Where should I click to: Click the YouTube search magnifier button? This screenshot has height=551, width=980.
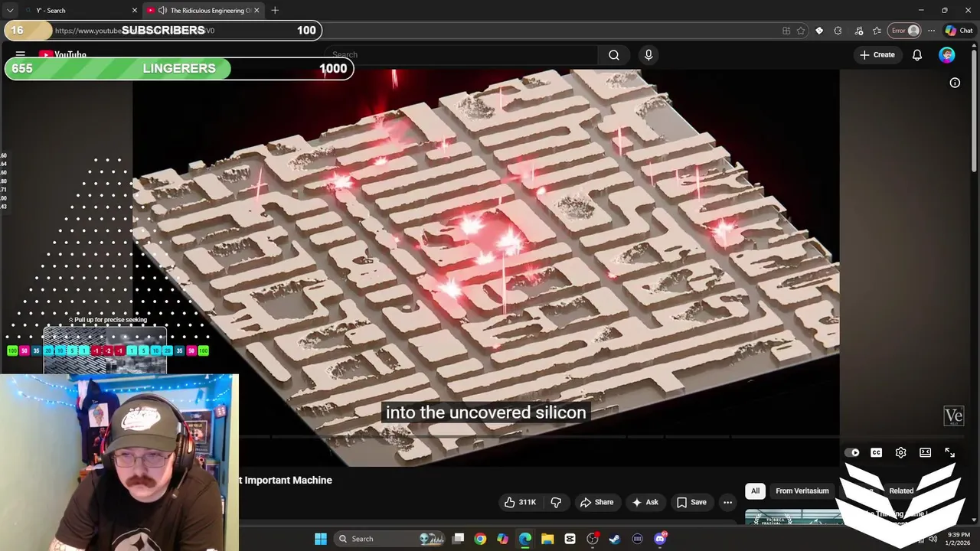click(x=614, y=55)
